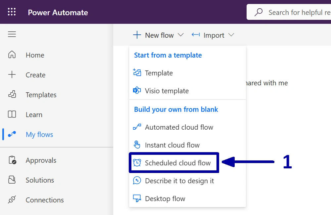Click the Instant cloud flow hand icon
Image resolution: width=331 pixels, height=215 pixels.
click(137, 145)
